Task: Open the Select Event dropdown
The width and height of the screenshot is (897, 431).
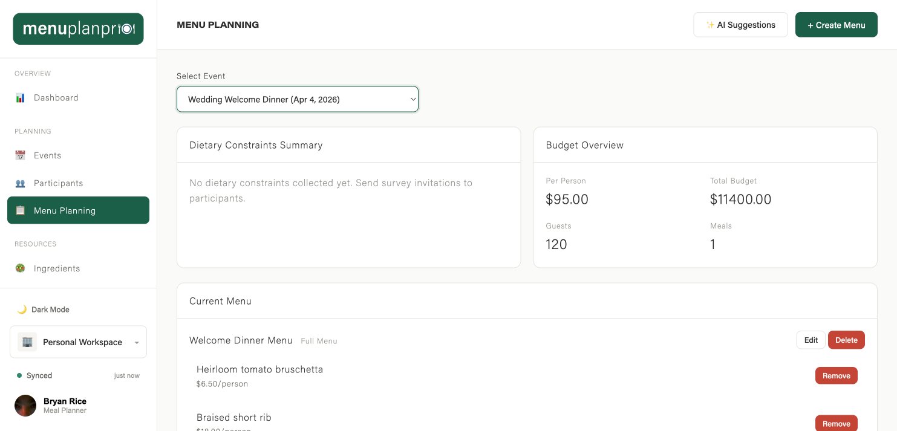Action: click(x=297, y=99)
